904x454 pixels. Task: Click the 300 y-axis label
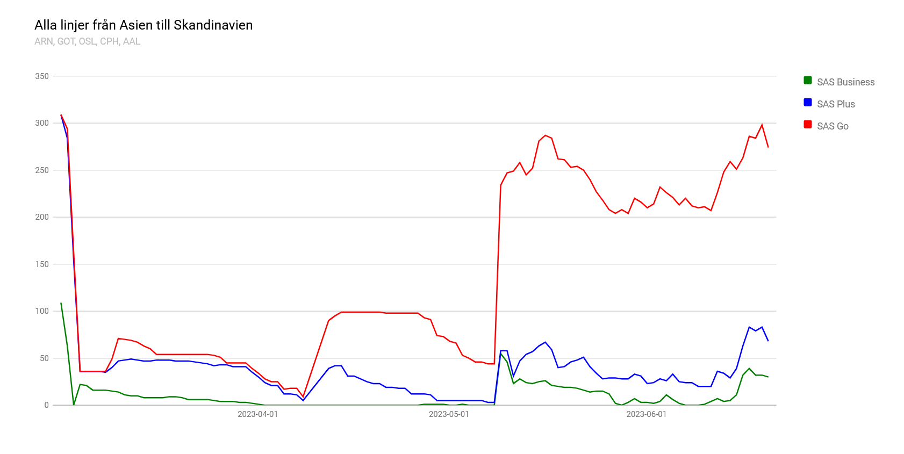[42, 123]
